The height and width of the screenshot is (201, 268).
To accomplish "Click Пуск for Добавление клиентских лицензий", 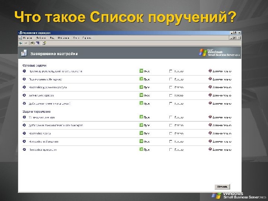I will point(144,103).
